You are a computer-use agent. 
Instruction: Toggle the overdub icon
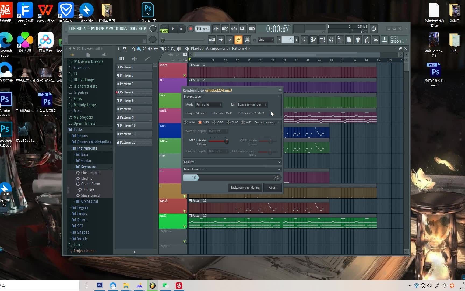pos(243,29)
